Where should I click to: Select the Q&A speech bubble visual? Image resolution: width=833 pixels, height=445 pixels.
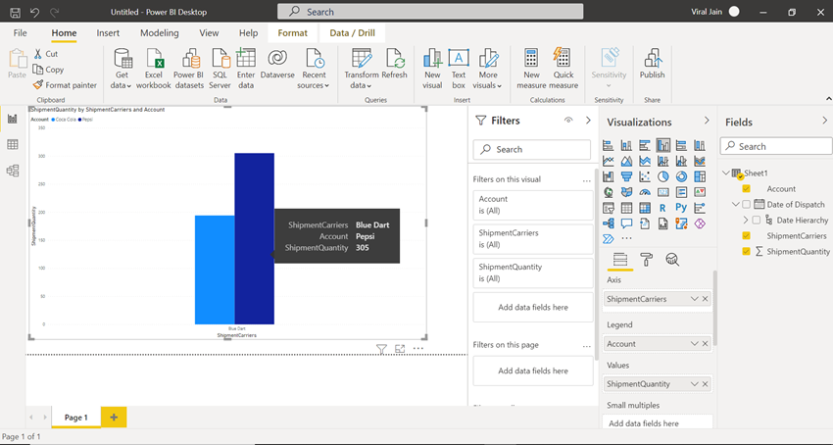pyautogui.click(x=627, y=223)
